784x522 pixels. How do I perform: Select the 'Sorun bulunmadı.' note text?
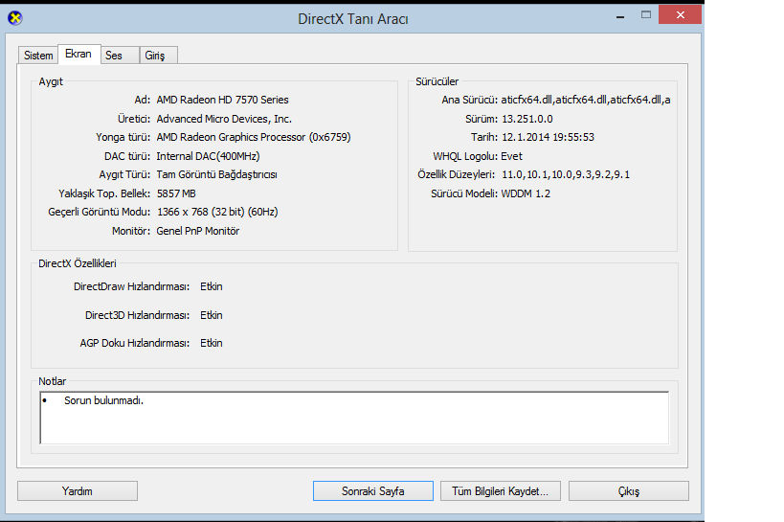click(x=103, y=400)
